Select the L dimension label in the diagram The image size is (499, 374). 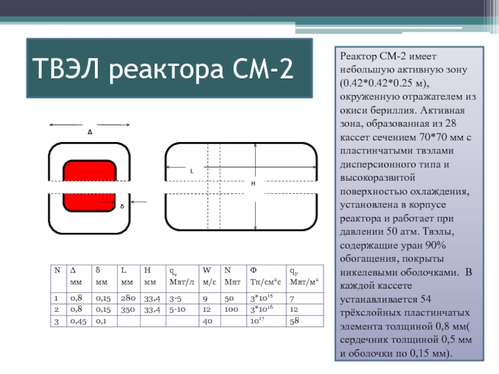tap(191, 170)
